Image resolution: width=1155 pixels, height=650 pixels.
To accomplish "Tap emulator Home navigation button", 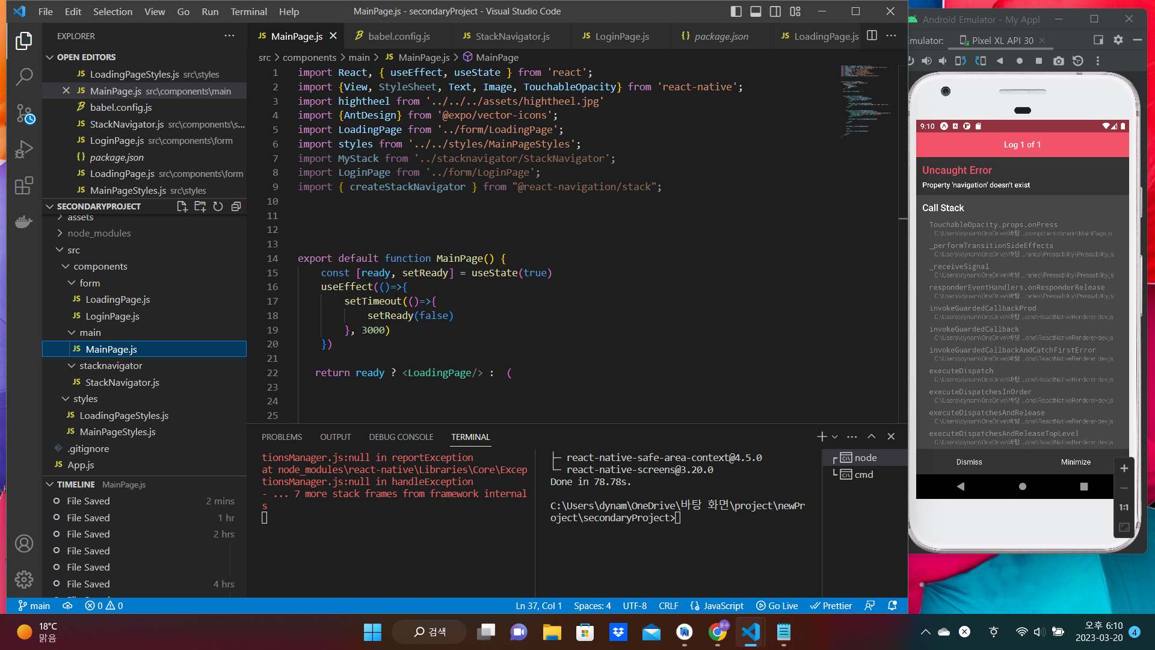I will 1022,486.
